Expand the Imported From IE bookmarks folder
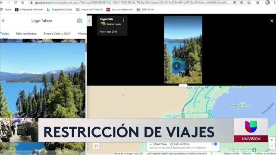The image size is (276, 155). coord(89,9)
